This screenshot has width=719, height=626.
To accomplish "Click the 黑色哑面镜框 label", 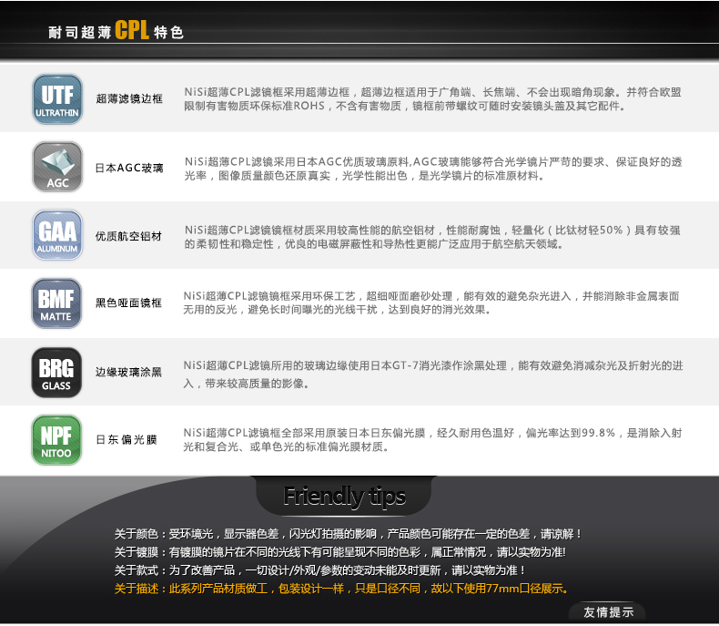I will click(x=129, y=303).
